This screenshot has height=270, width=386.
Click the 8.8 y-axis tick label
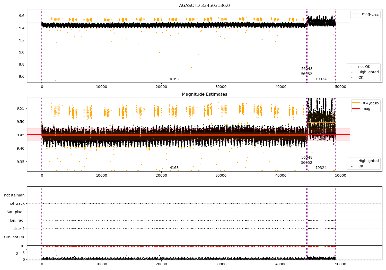21,64
